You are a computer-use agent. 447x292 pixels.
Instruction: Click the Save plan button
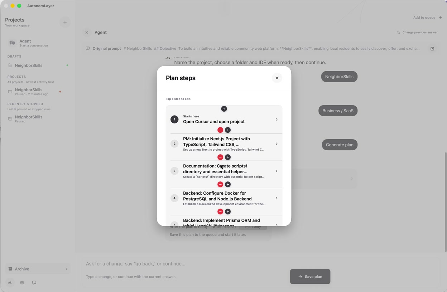(x=310, y=277)
